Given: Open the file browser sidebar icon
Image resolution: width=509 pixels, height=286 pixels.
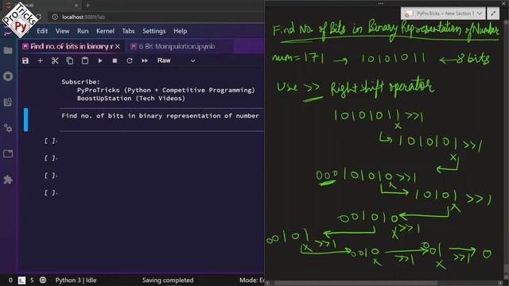Looking at the screenshot, I should [8, 51].
